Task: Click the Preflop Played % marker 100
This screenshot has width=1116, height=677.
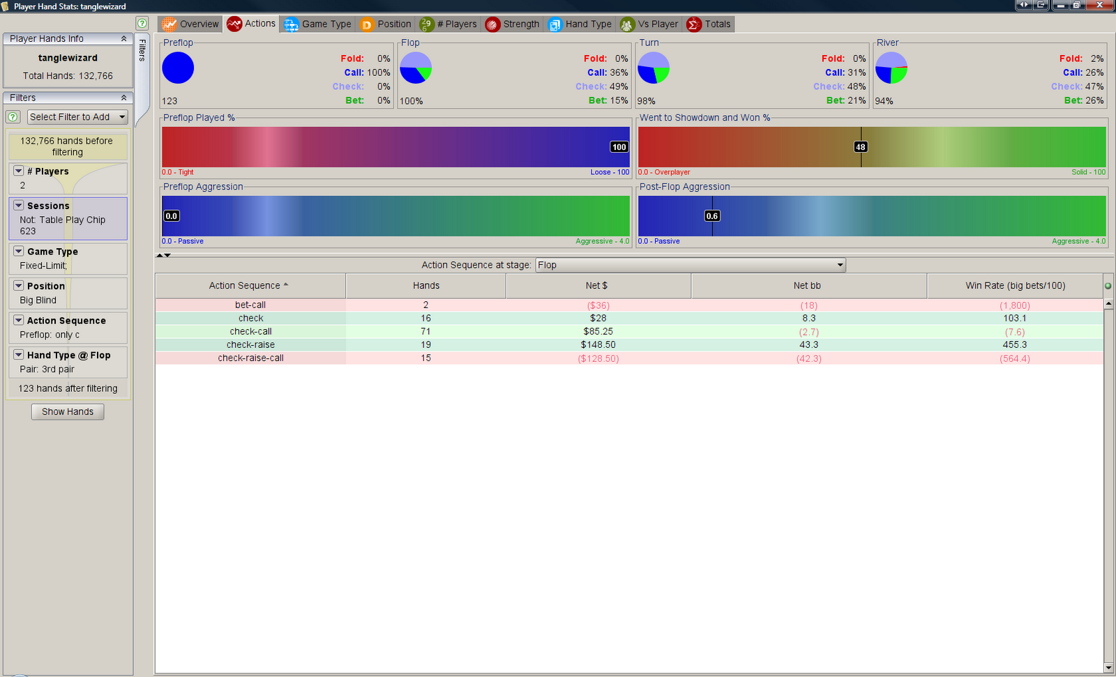Action: pyautogui.click(x=619, y=147)
